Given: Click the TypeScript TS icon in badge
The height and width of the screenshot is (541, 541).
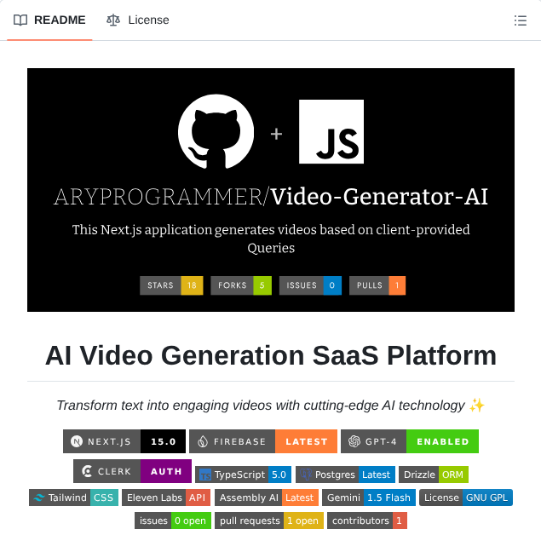Looking at the screenshot, I should tap(205, 475).
